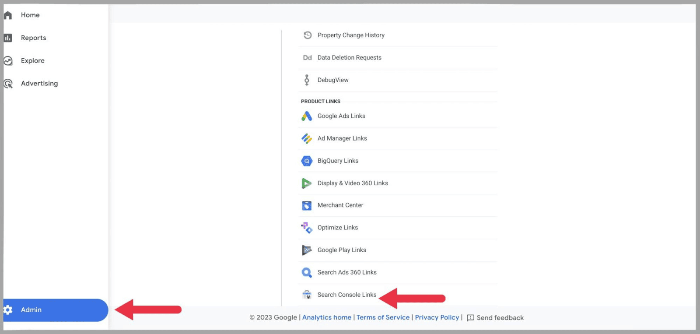Screen dimensions: 700x334
Task: Click the Merchant Center tag icon
Action: pyautogui.click(x=307, y=205)
